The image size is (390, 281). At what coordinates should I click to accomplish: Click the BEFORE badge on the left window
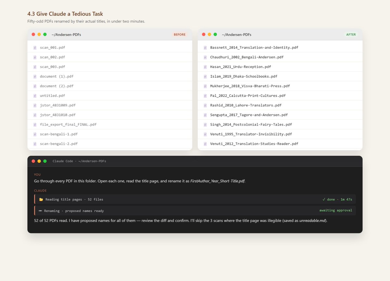pos(180,35)
